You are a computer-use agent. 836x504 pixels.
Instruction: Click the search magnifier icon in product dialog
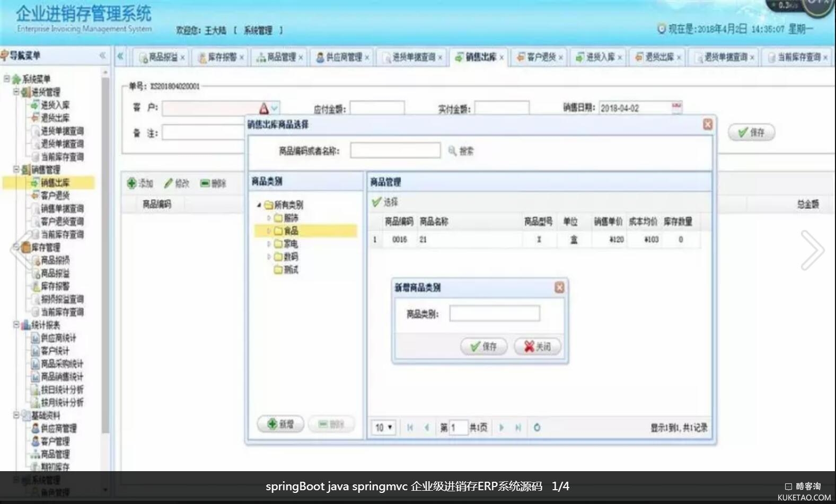[452, 151]
